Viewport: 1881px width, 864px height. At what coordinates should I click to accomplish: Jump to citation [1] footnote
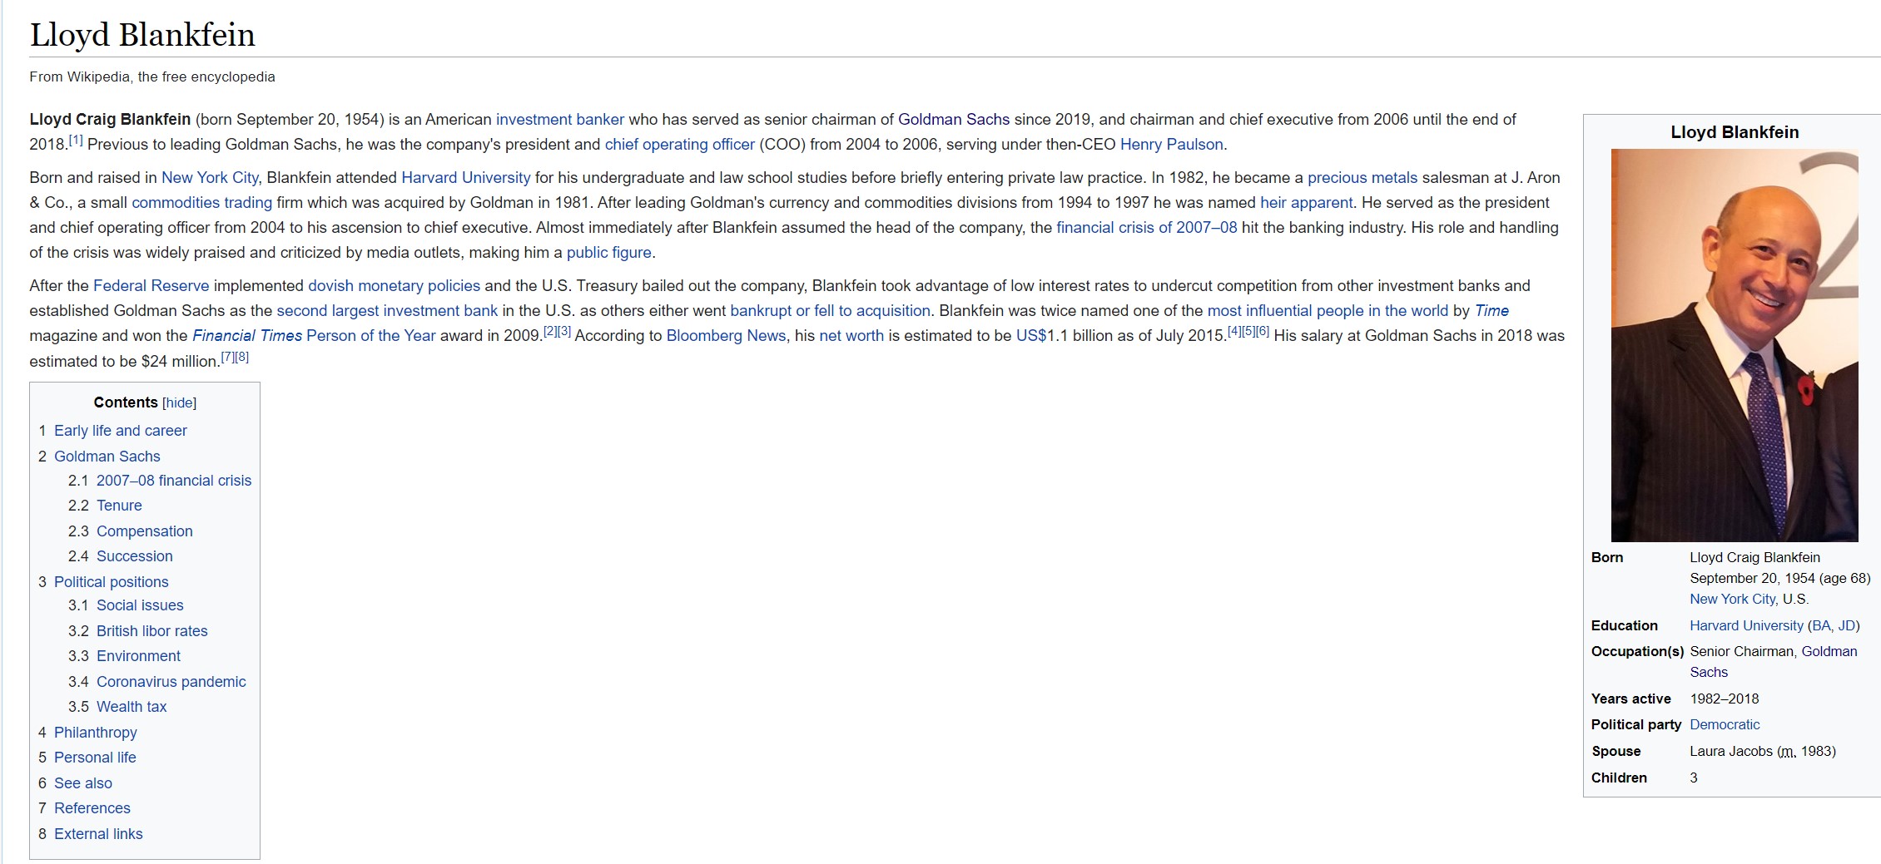[x=76, y=140]
